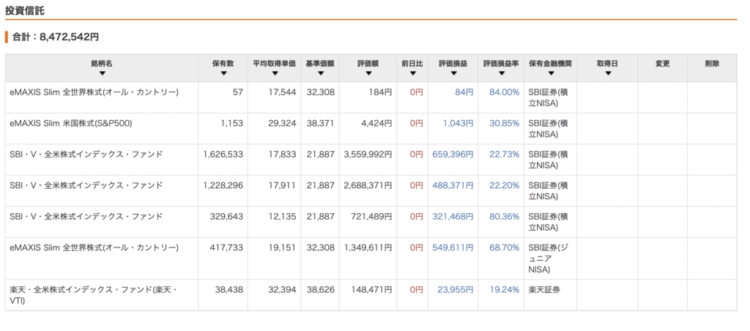Click the sort arrow under 平均取得単価
This screenshot has height=331, width=750.
[x=274, y=73]
